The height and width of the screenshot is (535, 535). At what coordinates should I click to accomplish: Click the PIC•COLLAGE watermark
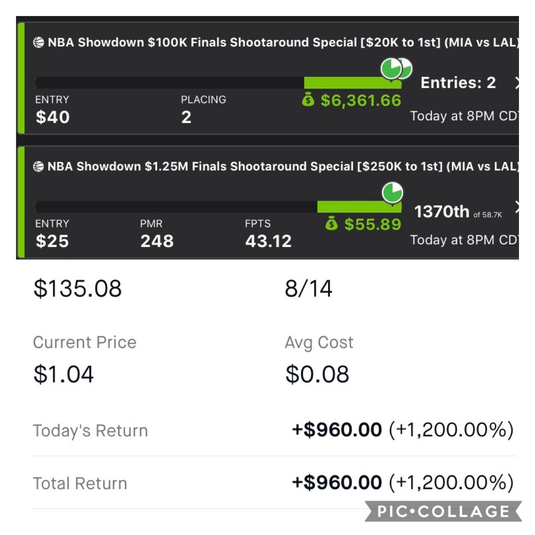[443, 512]
